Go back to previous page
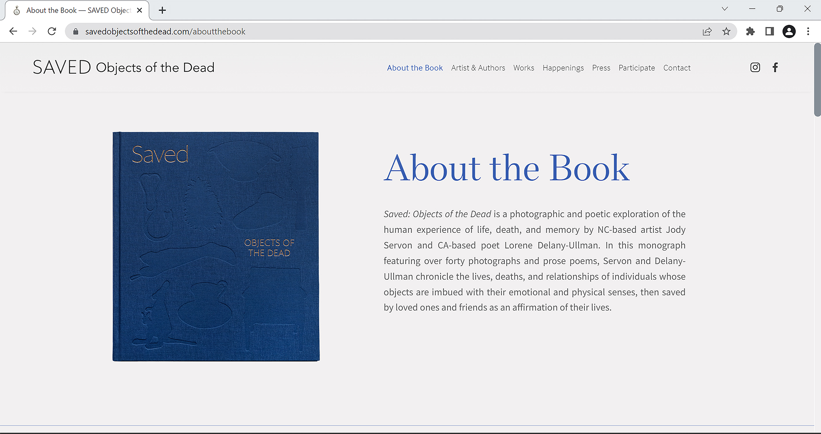Image resolution: width=821 pixels, height=434 pixels. coord(13,32)
